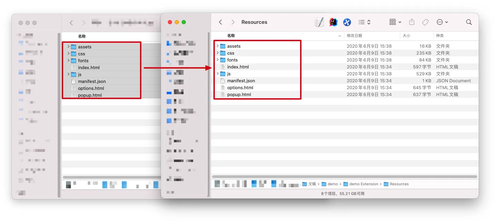Click the Resources window title
498x224 pixels.
tap(254, 22)
